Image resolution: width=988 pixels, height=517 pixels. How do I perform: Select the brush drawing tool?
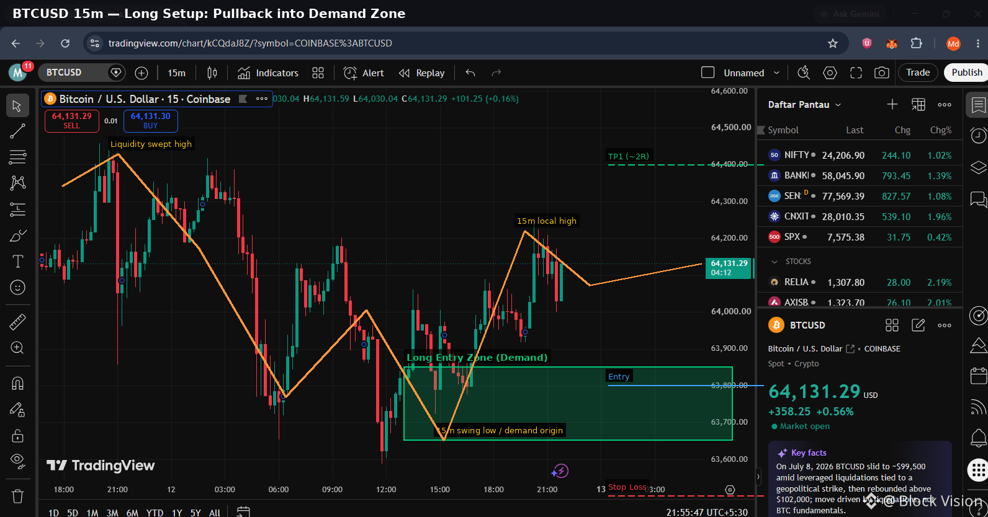tap(17, 236)
